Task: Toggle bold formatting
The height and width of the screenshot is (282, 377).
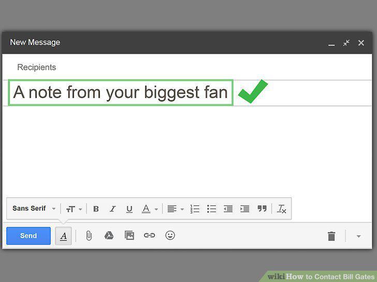Action: click(x=96, y=209)
